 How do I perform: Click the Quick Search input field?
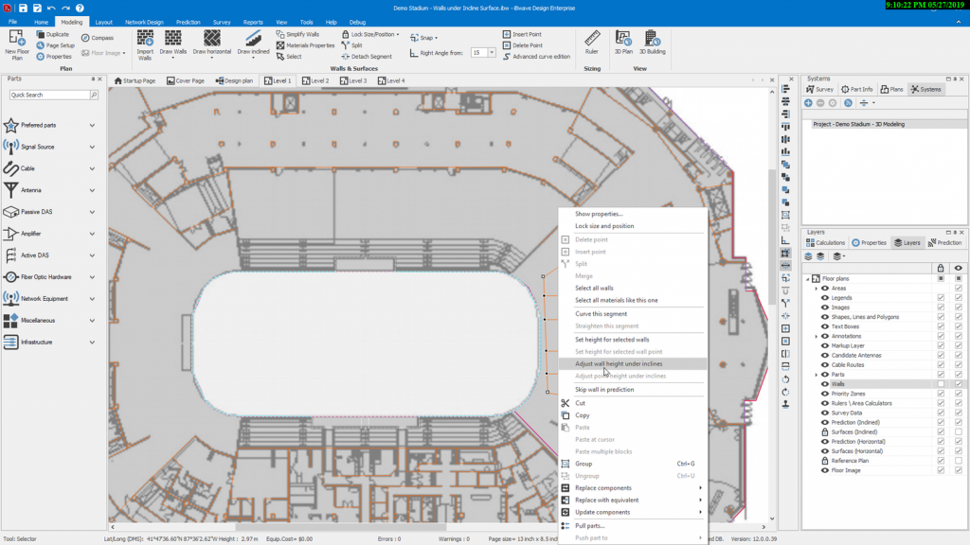click(49, 95)
